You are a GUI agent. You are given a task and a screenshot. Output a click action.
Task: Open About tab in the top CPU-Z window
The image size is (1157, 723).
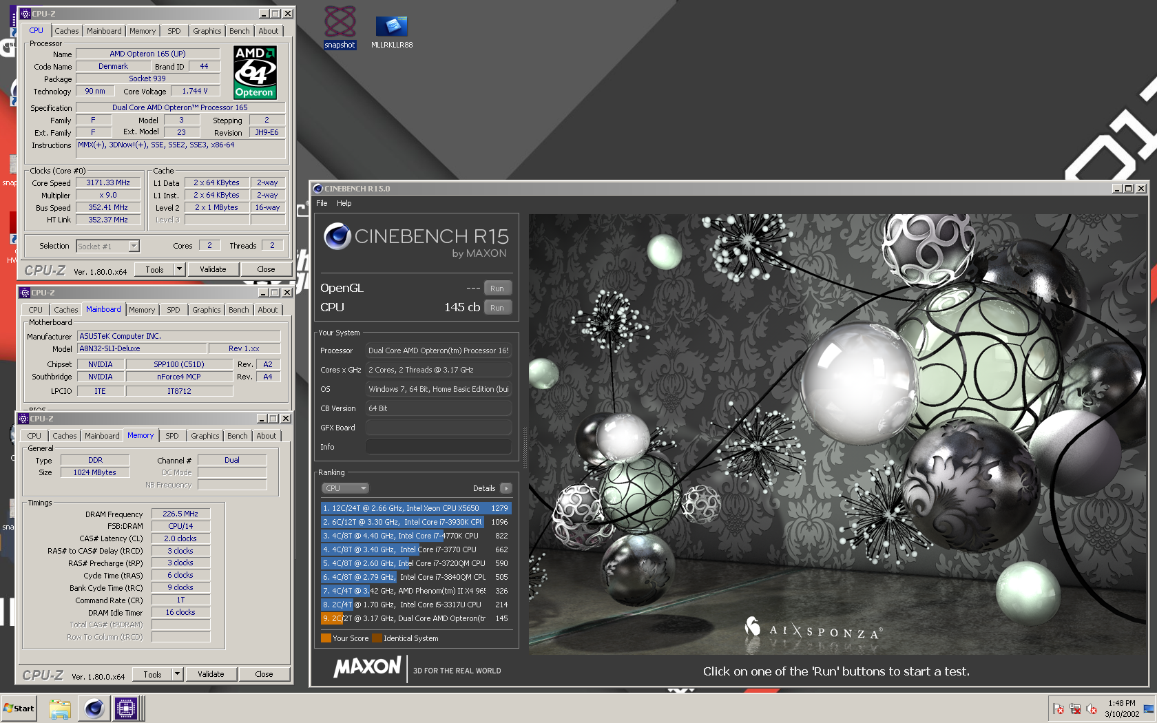[269, 31]
